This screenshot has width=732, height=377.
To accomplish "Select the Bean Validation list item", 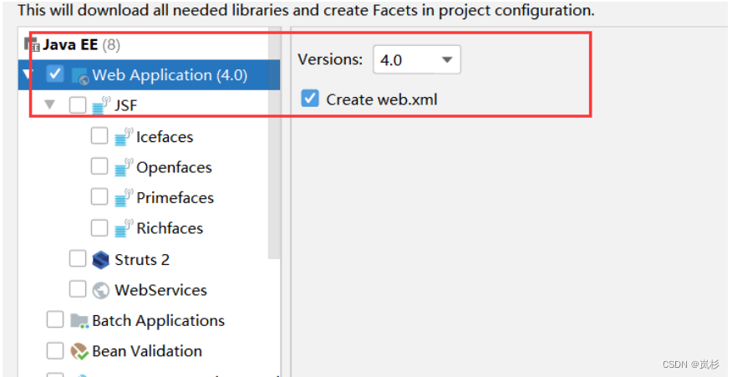I will click(146, 351).
